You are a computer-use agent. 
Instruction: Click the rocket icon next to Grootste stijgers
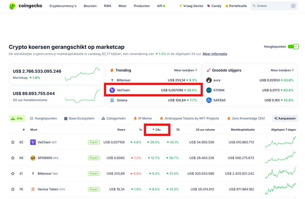click(208, 70)
